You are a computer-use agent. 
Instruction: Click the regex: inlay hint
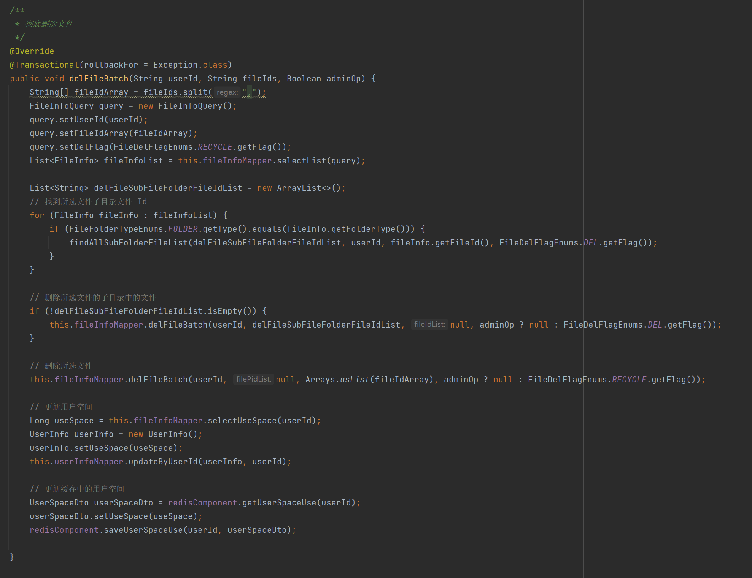pyautogui.click(x=227, y=92)
